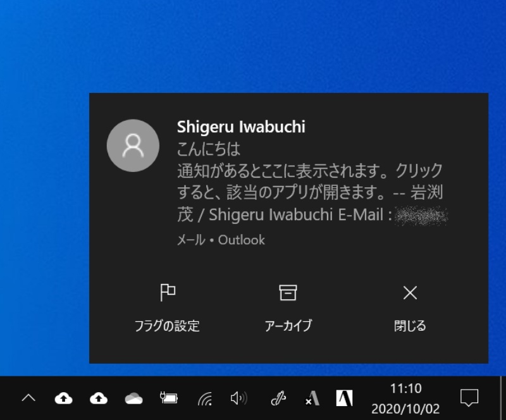Toggle the IME input mode A indicator
The width and height of the screenshot is (506, 420).
(x=312, y=398)
